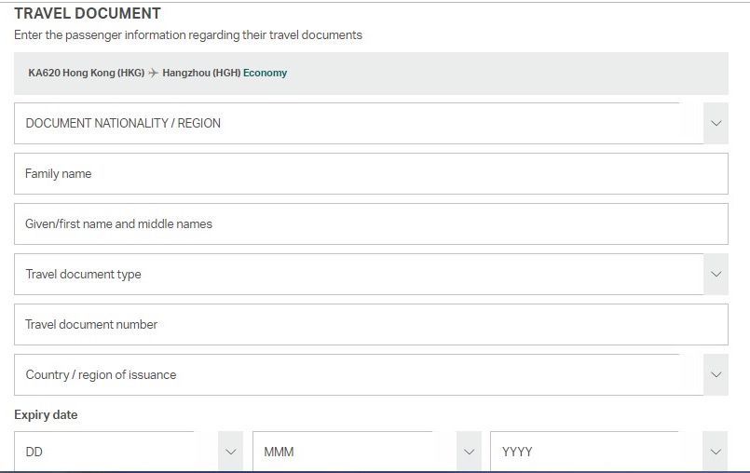Click the chevron arrow next to DD
The height and width of the screenshot is (473, 750).
[x=230, y=452]
